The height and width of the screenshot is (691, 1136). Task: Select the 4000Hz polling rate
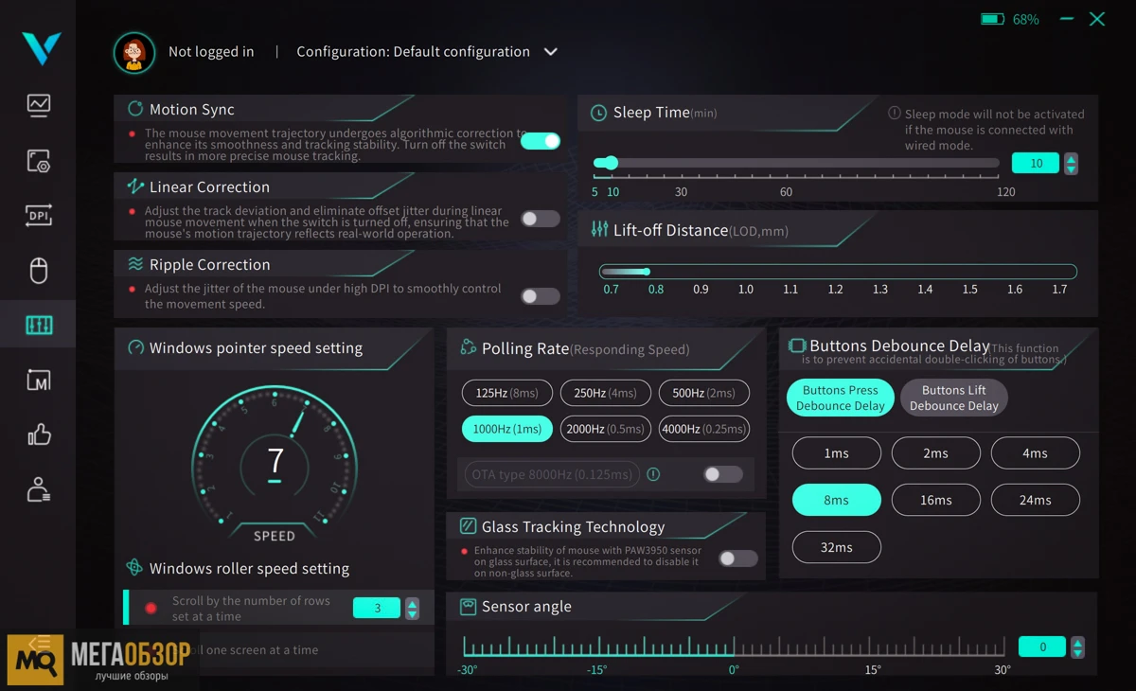tap(703, 429)
